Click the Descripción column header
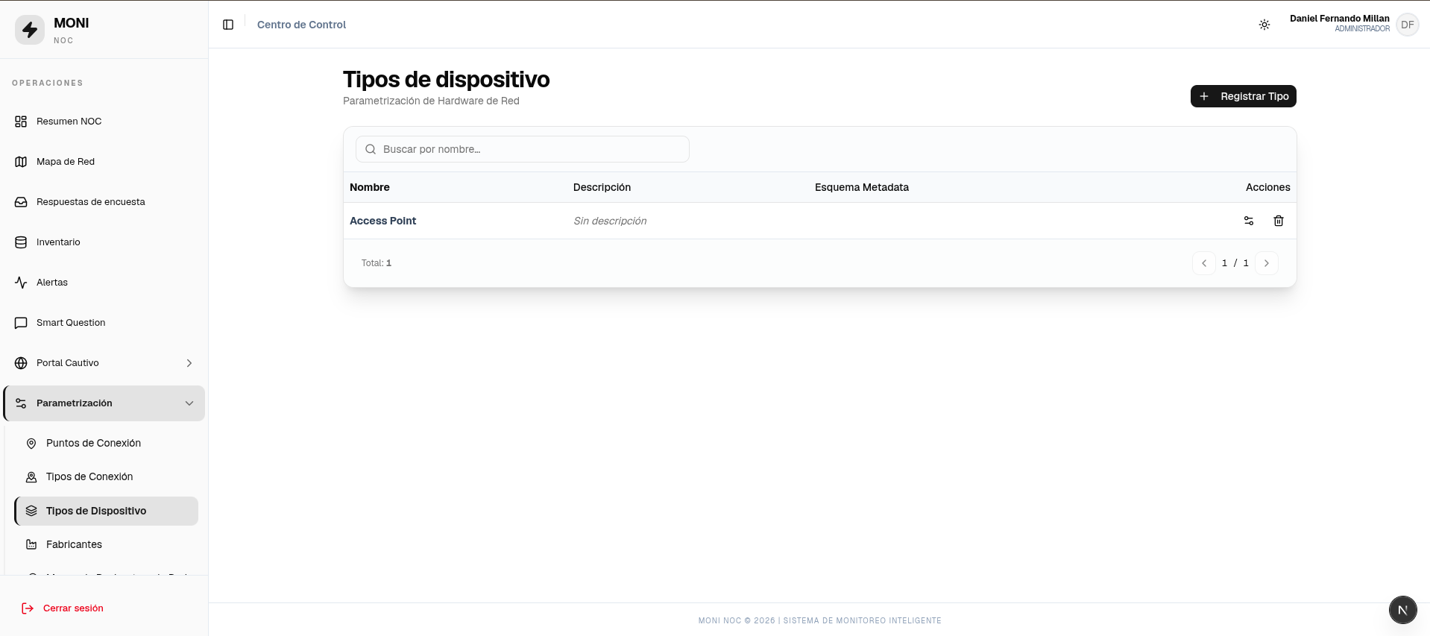 pyautogui.click(x=602, y=187)
